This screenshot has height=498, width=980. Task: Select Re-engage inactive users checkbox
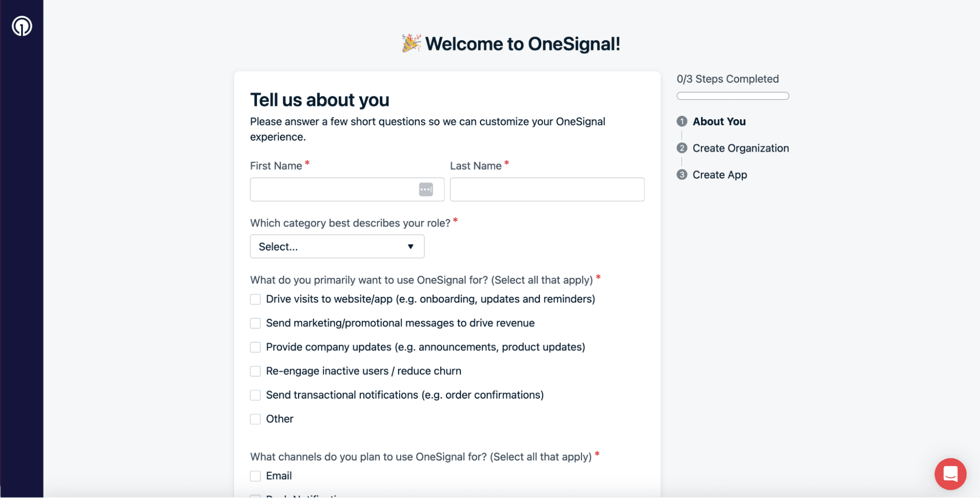coord(255,371)
